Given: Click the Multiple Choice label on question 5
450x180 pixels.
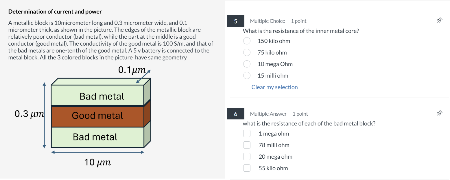Looking at the screenshot, I should (267, 21).
